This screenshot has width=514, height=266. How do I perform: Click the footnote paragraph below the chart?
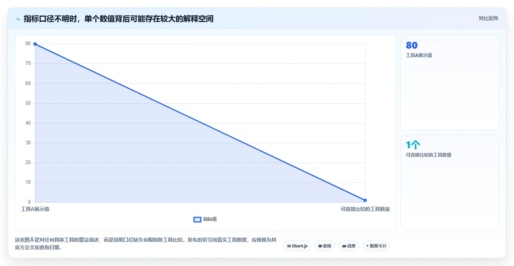point(145,244)
